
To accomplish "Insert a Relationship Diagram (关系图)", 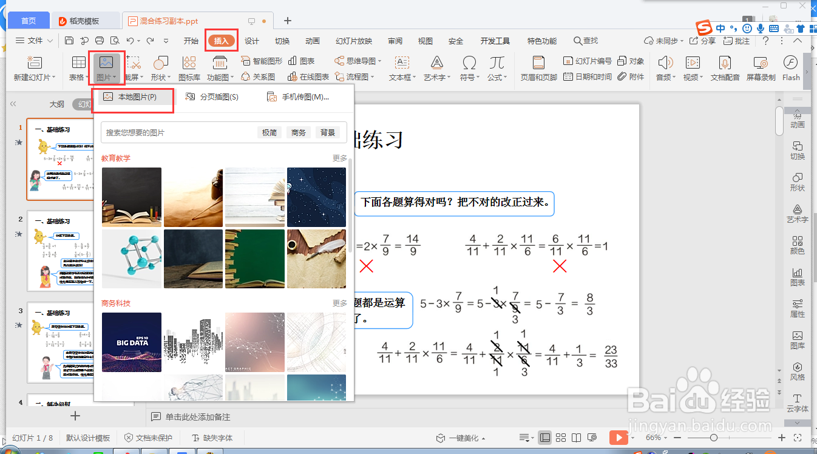I will (259, 76).
